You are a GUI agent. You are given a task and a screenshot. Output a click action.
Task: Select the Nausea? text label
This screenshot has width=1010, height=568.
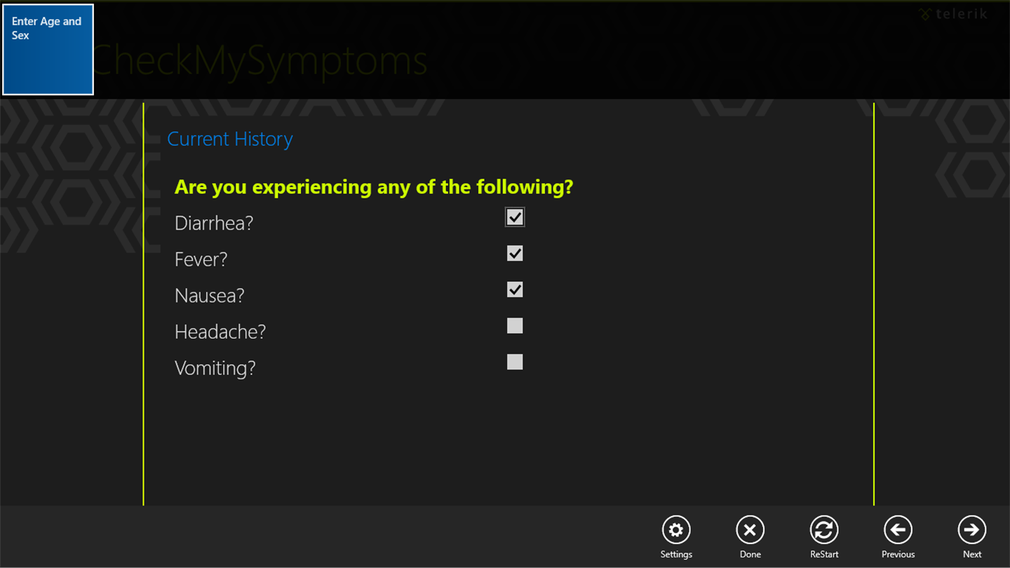(x=210, y=296)
